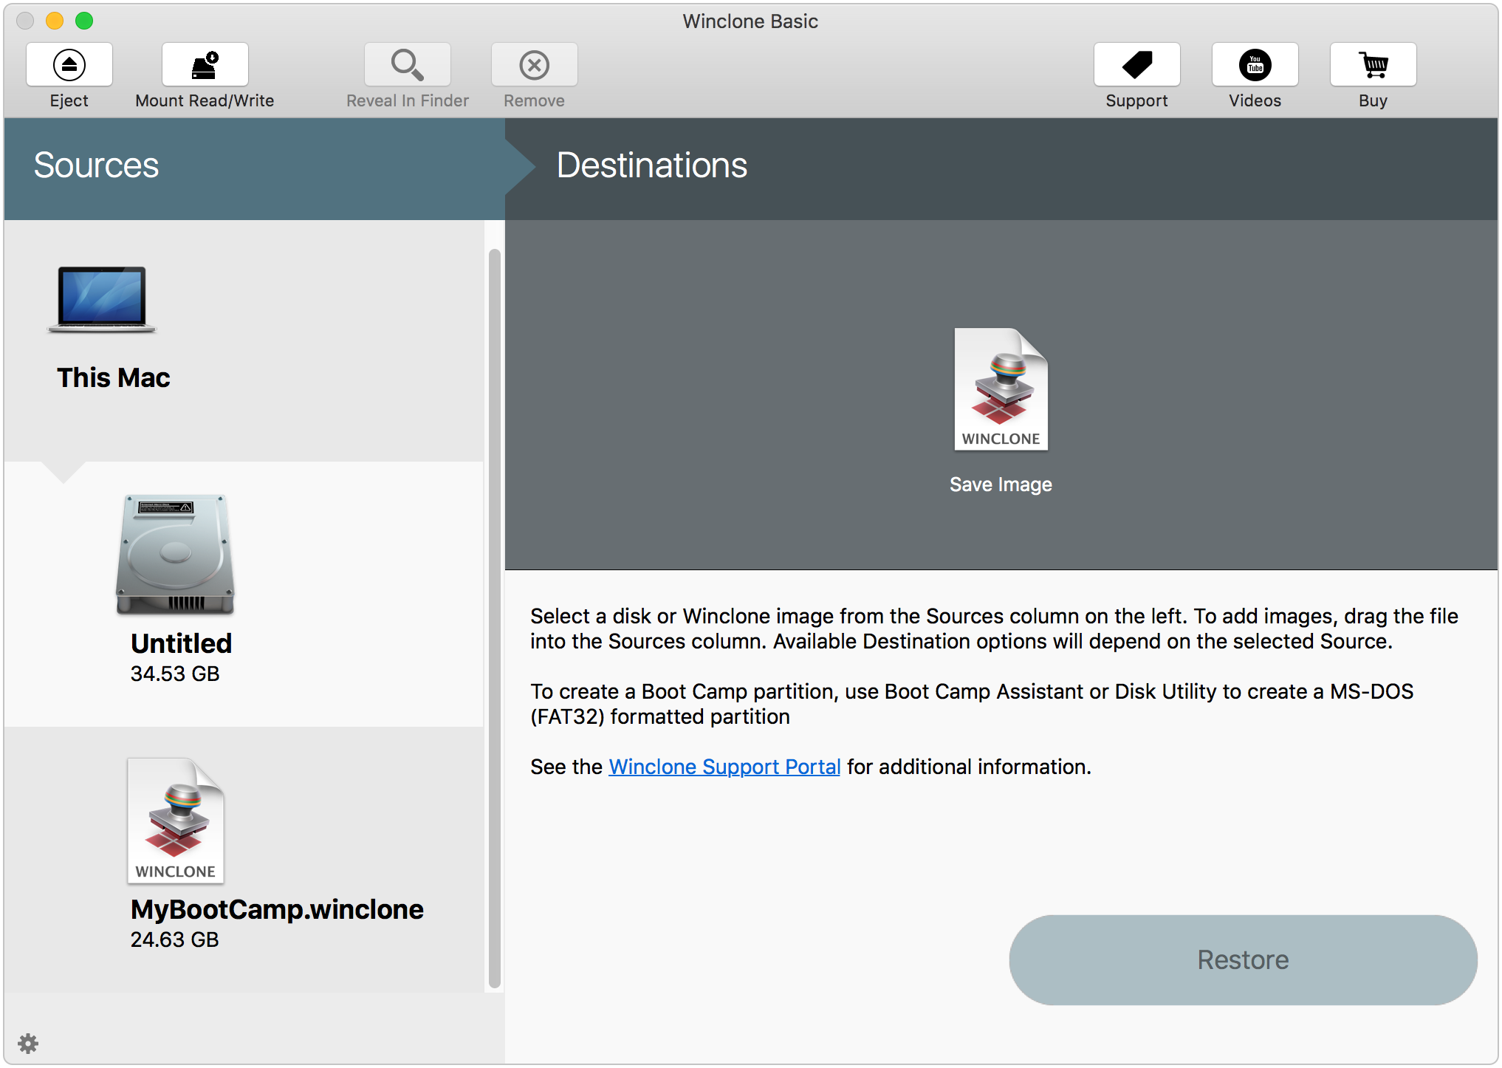Click the Reveal In Finder magnifier icon
Image resolution: width=1502 pixels, height=1068 pixels.
click(408, 64)
